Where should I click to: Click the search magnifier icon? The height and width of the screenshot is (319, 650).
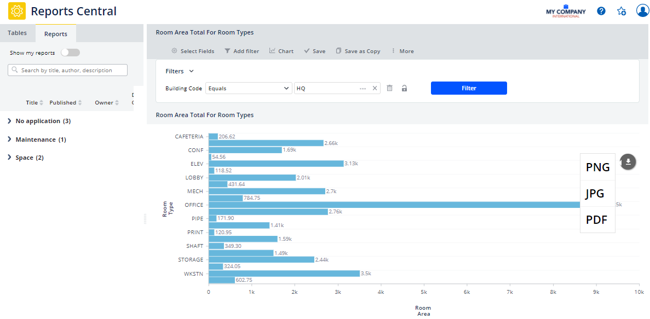[15, 70]
